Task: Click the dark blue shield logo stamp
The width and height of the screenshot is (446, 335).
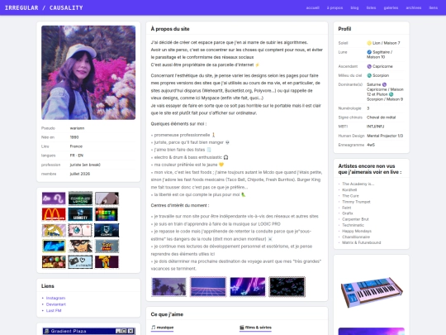Action: coord(107,230)
